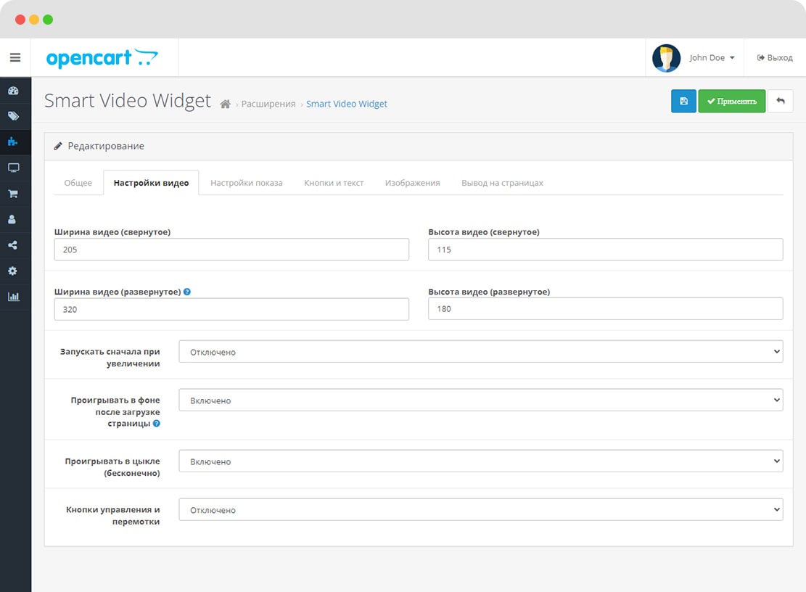Click the blue save floppy button

click(683, 102)
